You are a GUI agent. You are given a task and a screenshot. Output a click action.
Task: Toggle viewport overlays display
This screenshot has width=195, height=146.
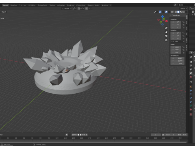click(x=166, y=12)
